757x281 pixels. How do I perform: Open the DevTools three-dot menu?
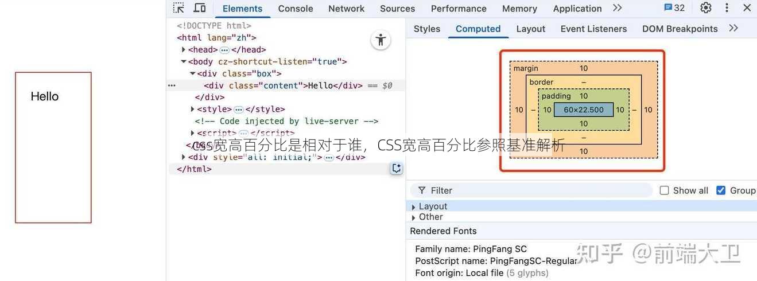click(x=727, y=8)
